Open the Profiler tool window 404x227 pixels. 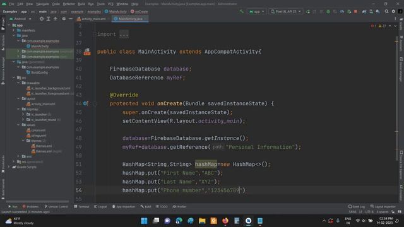pyautogui.click(x=179, y=206)
